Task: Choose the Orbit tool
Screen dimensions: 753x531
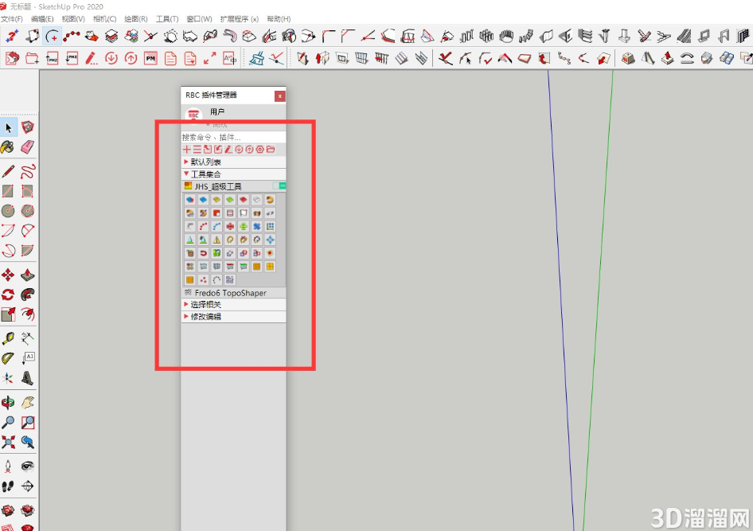Action: [8, 402]
